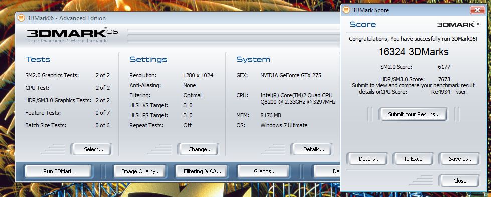The height and width of the screenshot is (197, 491).
Task: Open test selection with Select button
Action: (x=91, y=149)
